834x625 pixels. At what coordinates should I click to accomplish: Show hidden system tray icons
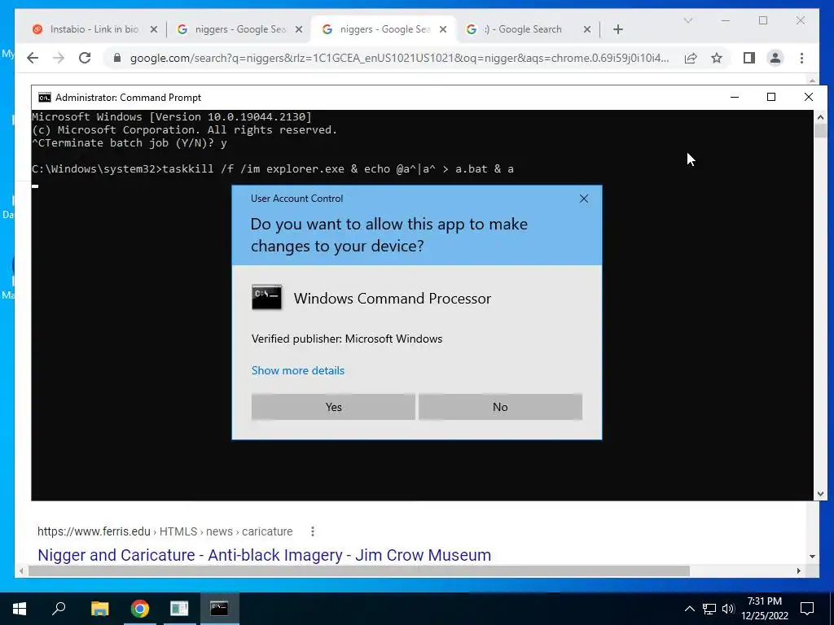pos(689,609)
